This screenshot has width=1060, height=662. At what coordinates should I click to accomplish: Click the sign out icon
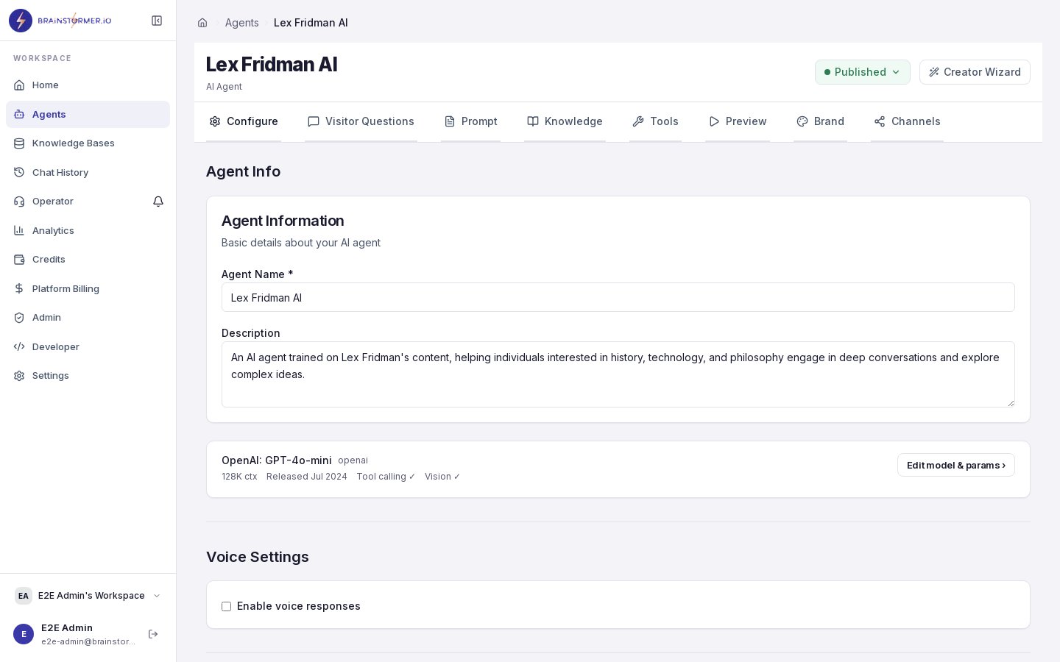[153, 634]
